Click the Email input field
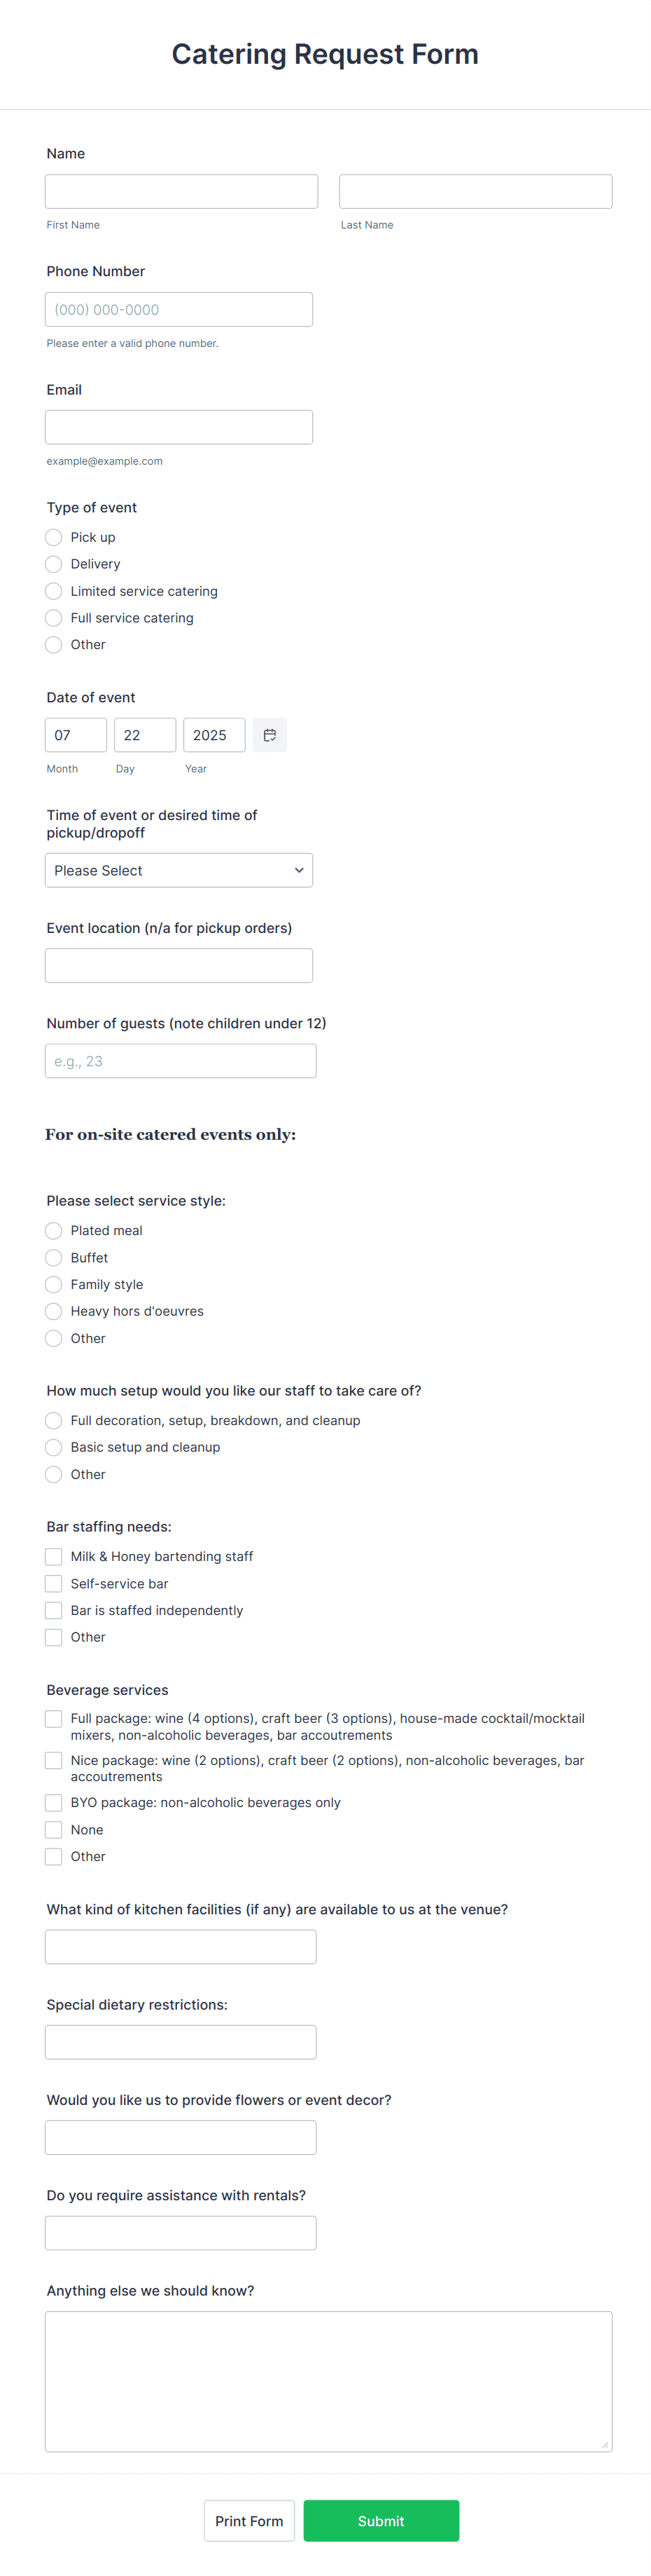 click(x=178, y=426)
